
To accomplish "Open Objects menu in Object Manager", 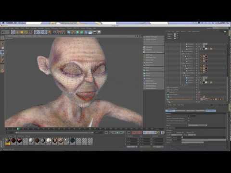I will (x=183, y=31).
